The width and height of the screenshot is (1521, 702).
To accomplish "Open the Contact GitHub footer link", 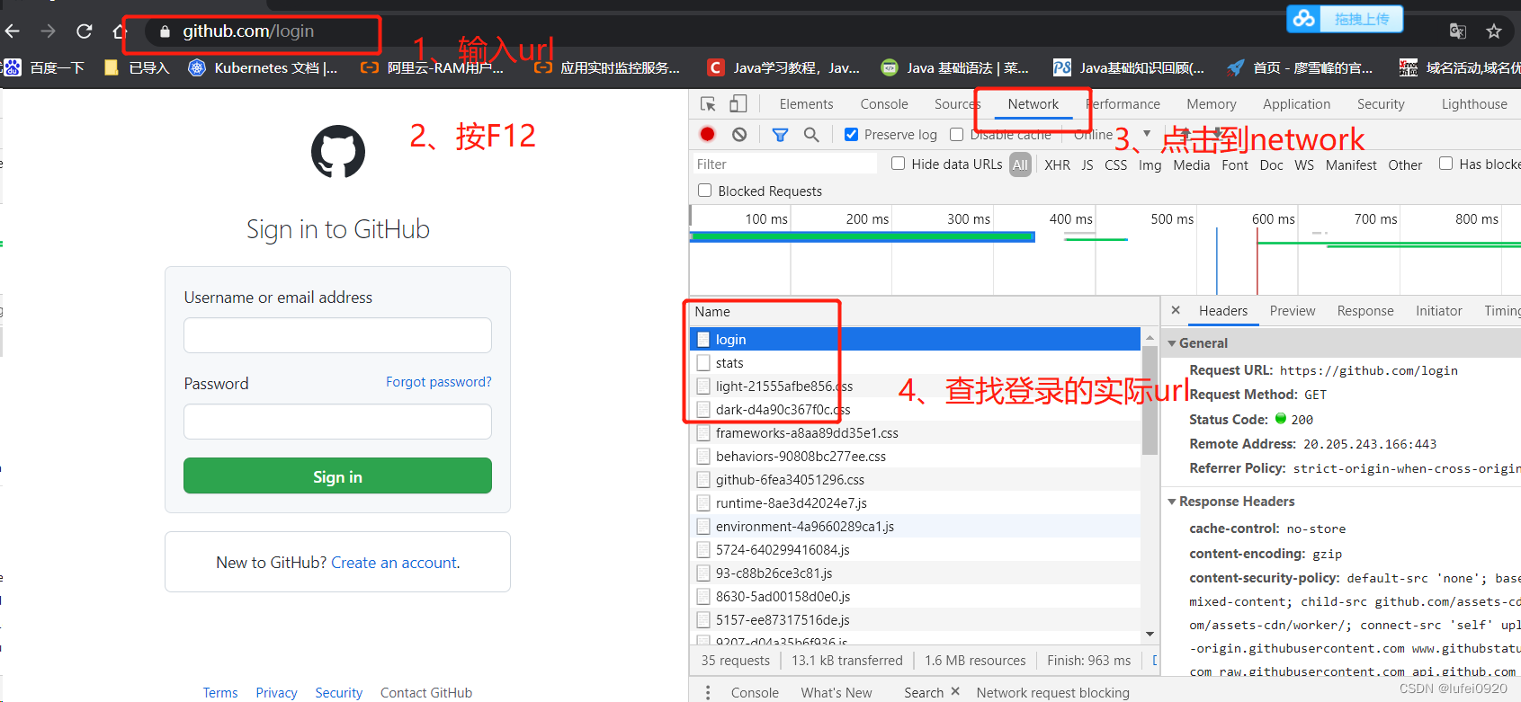I will click(x=426, y=692).
